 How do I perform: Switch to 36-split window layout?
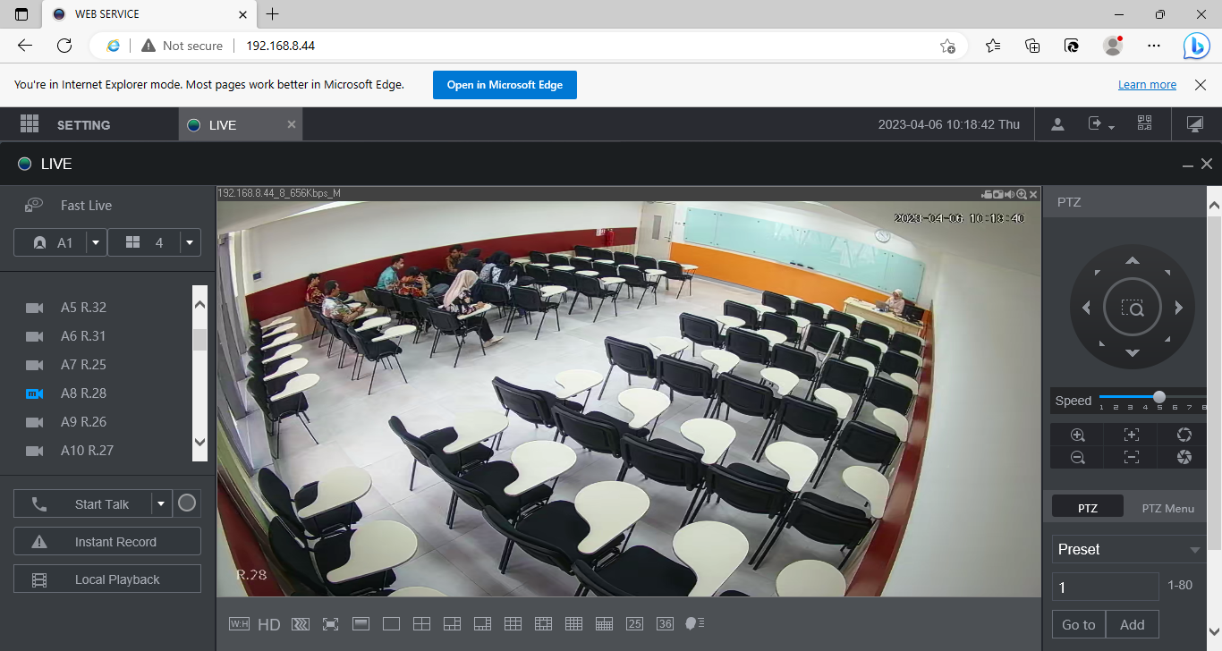[x=665, y=624]
